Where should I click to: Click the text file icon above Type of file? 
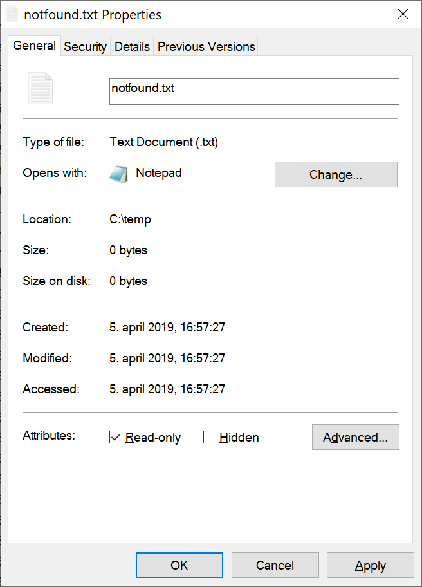(40, 88)
